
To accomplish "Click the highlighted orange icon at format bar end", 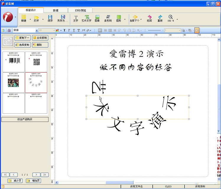I will click(x=197, y=30).
